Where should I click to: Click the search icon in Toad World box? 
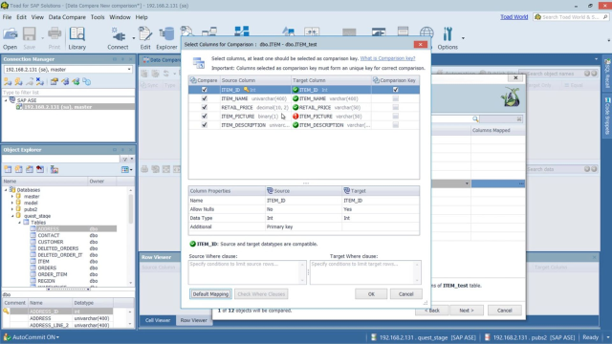coord(605,17)
